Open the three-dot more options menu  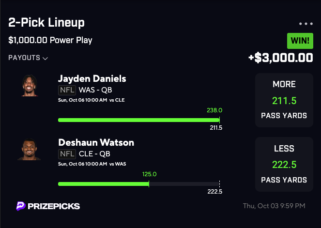coord(306,23)
